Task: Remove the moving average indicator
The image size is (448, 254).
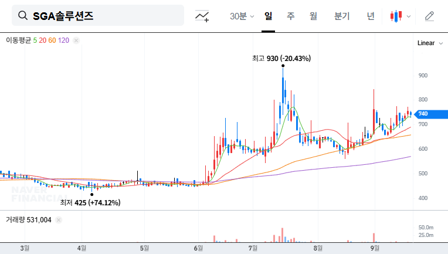Action: (76, 40)
